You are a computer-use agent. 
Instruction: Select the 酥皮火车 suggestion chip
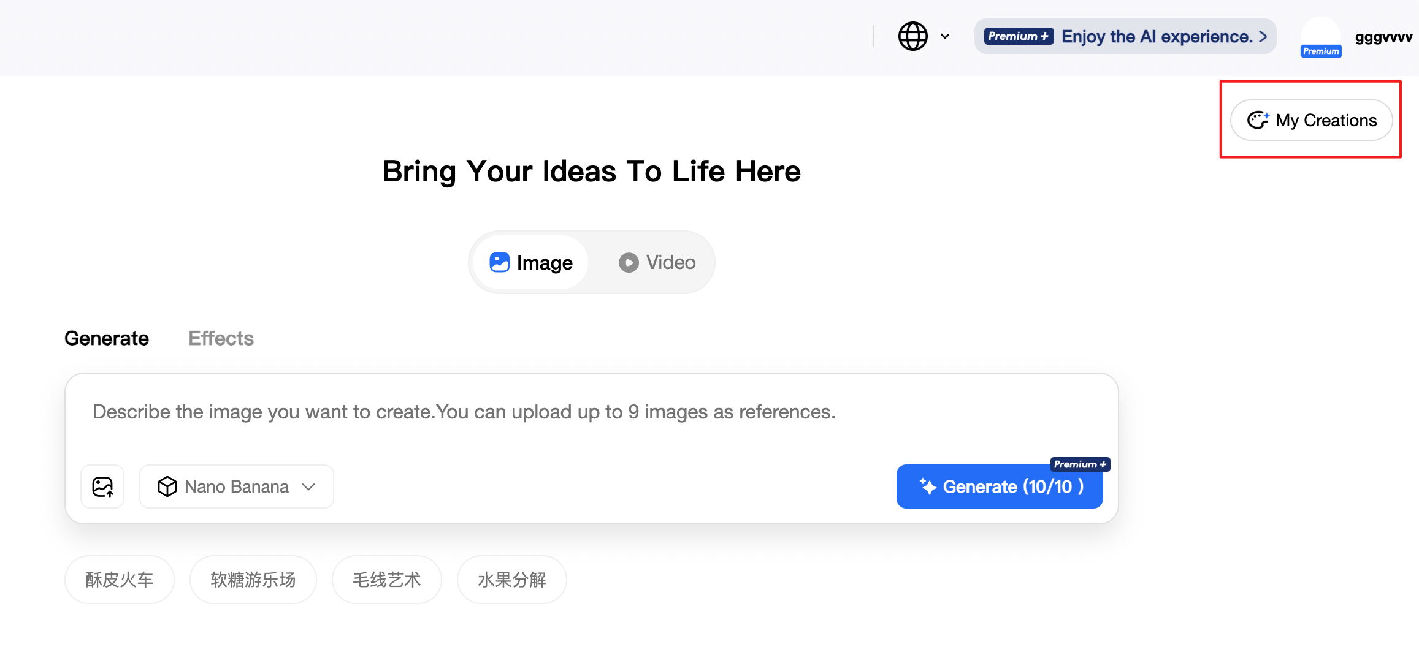tap(119, 579)
